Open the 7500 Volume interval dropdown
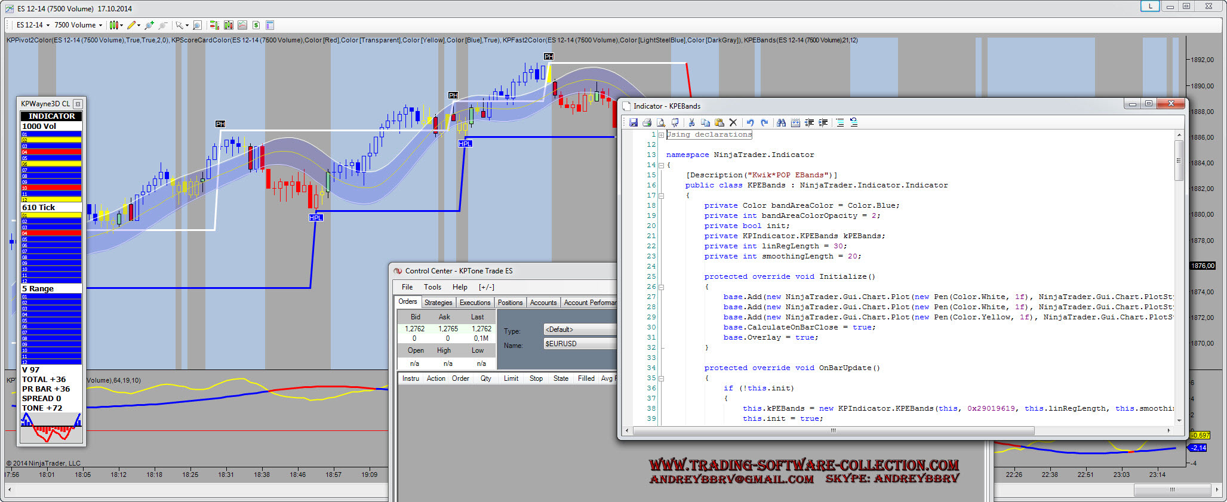 pyautogui.click(x=78, y=25)
